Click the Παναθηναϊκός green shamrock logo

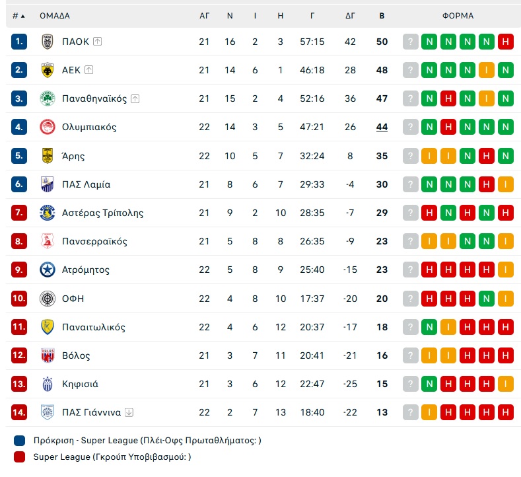coord(48,98)
